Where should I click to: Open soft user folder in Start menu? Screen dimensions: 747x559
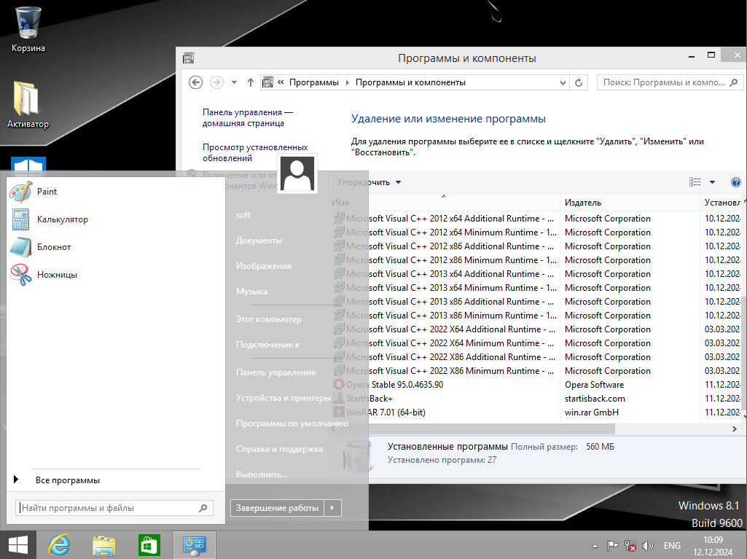tap(243, 215)
